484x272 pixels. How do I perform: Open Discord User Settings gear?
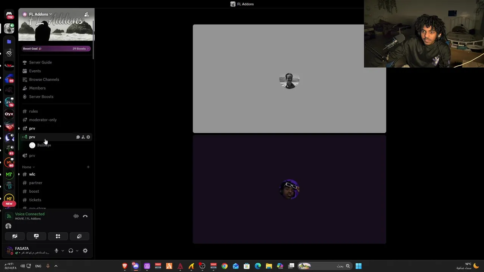click(85, 251)
